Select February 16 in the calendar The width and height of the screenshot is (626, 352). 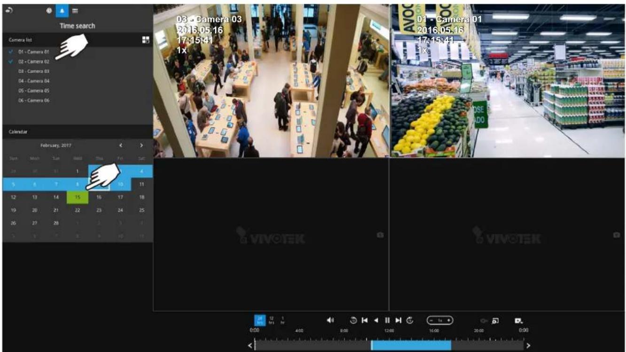pyautogui.click(x=99, y=197)
